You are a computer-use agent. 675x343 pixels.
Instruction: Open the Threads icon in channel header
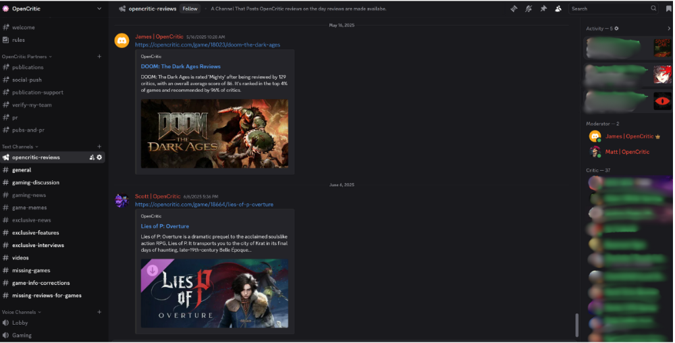514,9
